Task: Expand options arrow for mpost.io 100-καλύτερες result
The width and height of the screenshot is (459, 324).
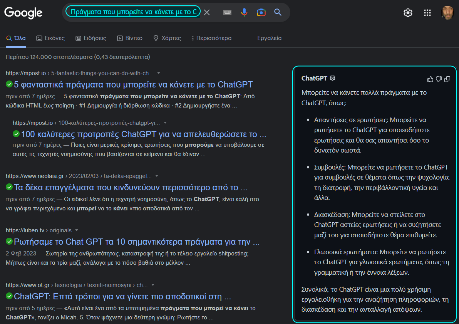Action: pyautogui.click(x=165, y=123)
